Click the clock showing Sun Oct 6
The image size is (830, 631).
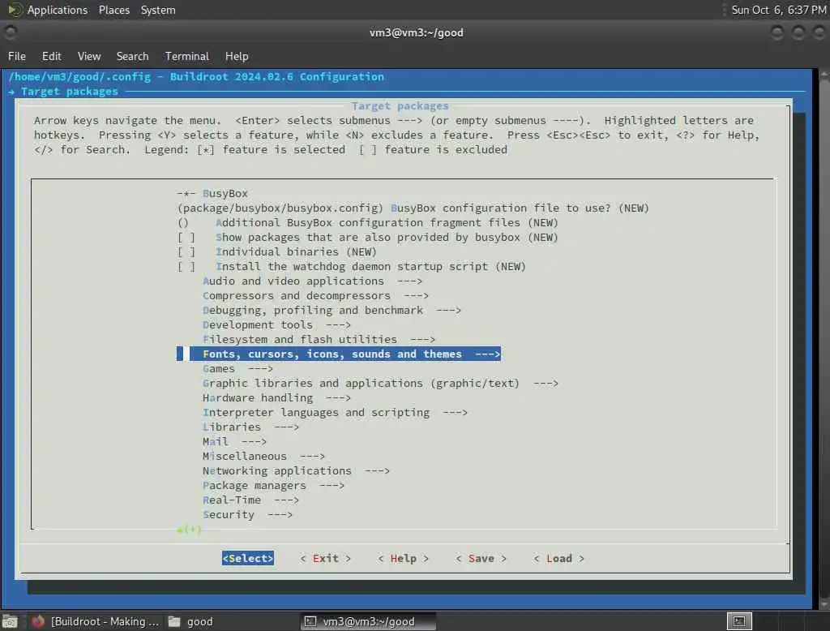778,10
